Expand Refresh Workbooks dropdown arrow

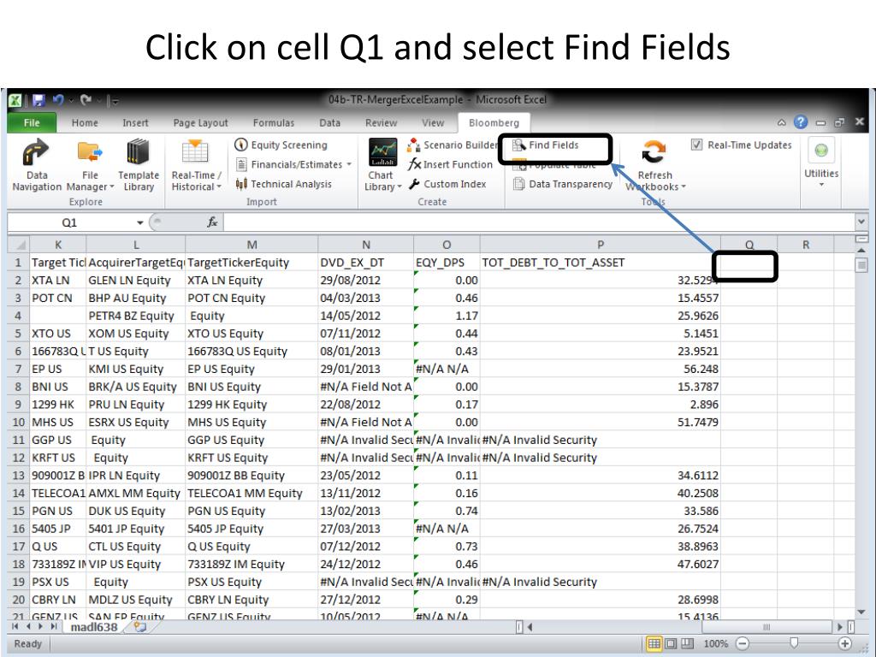(x=684, y=186)
